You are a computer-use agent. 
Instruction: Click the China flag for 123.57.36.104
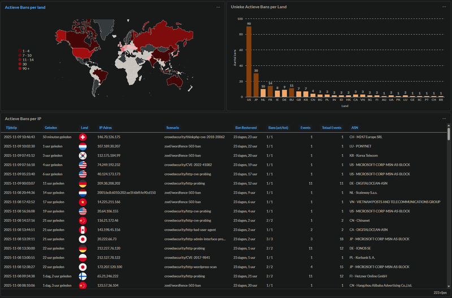click(82, 286)
